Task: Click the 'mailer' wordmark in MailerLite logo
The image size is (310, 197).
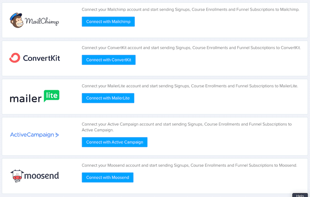Action: tap(26, 98)
